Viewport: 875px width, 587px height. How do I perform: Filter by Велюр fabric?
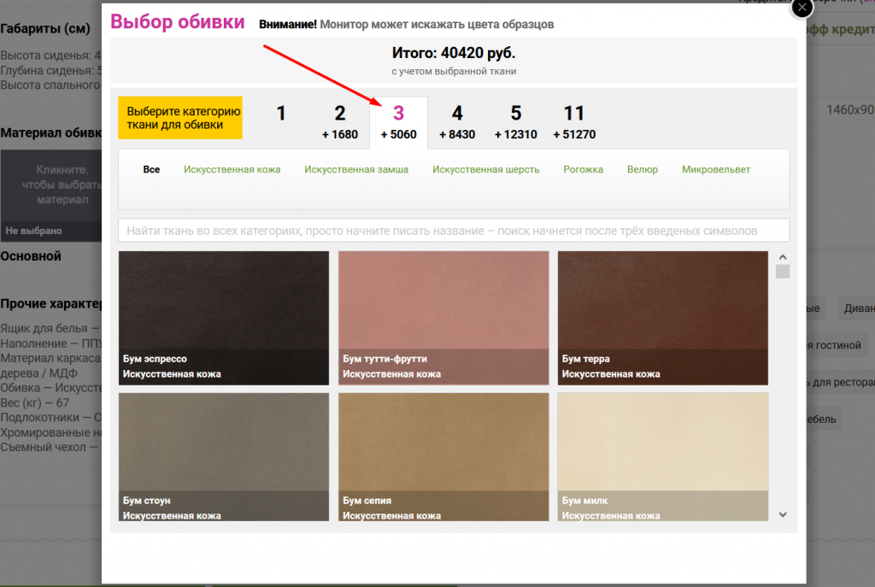pyautogui.click(x=643, y=170)
